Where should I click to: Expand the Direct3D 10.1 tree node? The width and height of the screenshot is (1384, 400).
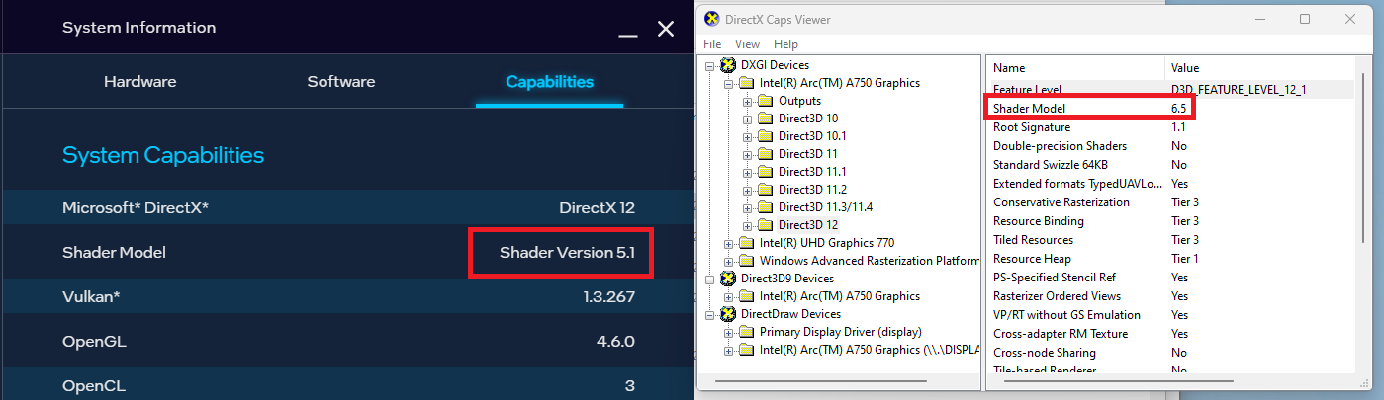(748, 136)
